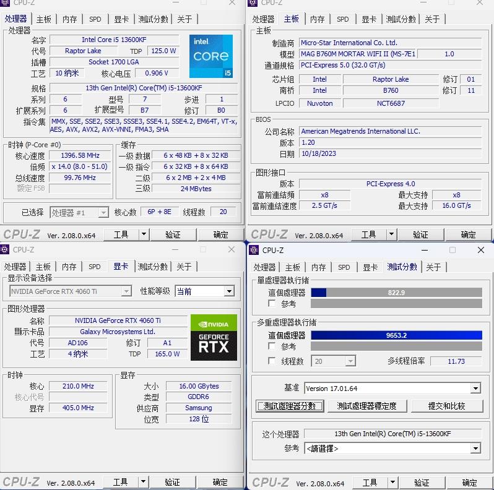Enable 參考 checkbox under single-thread score
494x490 pixels.
[272, 304]
